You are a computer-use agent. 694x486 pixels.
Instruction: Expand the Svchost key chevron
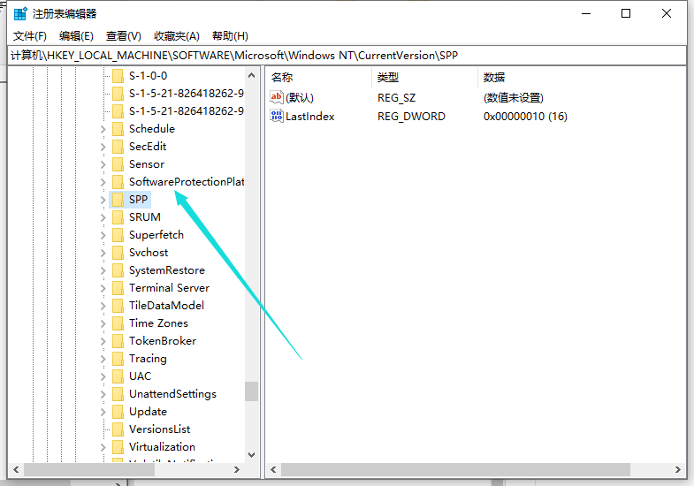(103, 253)
